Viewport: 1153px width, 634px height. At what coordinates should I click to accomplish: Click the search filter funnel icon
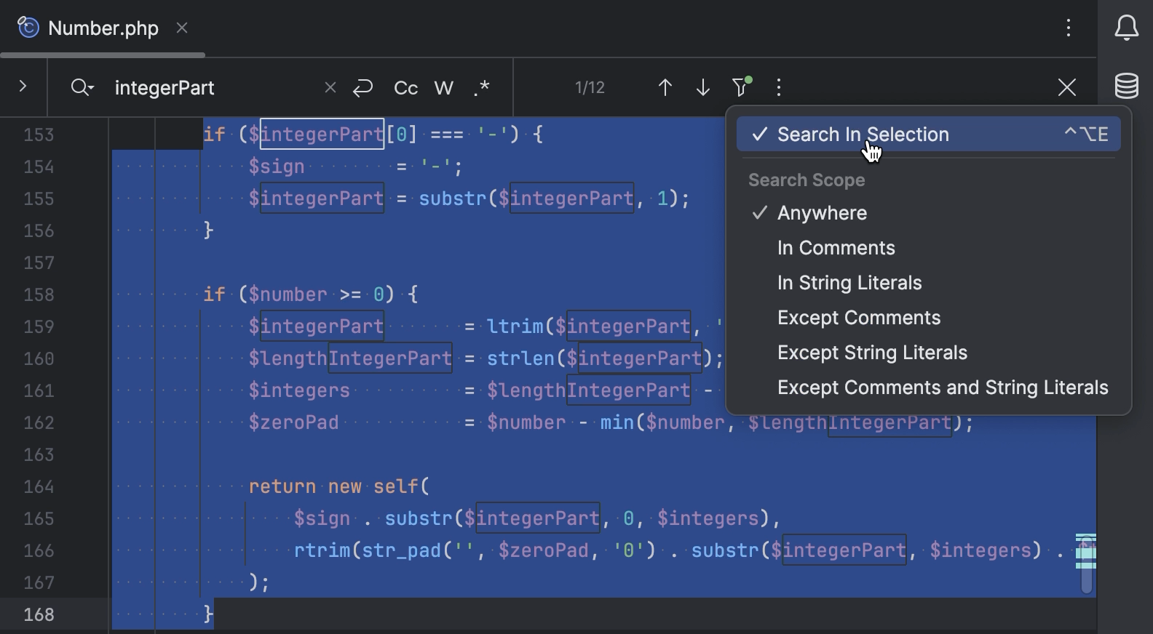[x=741, y=87]
